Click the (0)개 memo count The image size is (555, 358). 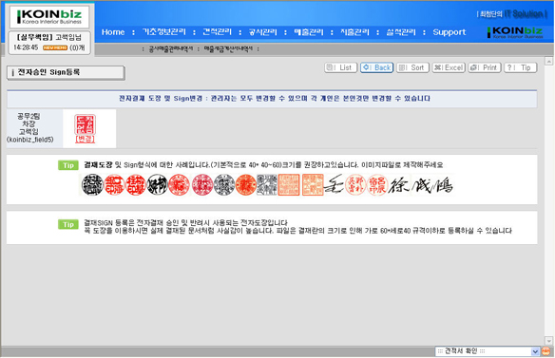coord(77,47)
